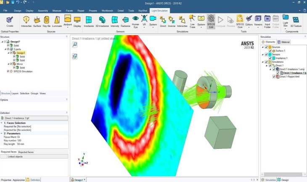Switch to the Material tab
The height and width of the screenshot is (182, 307).
283,42
